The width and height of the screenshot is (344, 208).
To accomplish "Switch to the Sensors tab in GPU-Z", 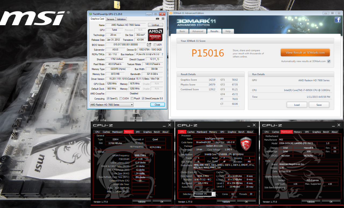I will [110, 19].
